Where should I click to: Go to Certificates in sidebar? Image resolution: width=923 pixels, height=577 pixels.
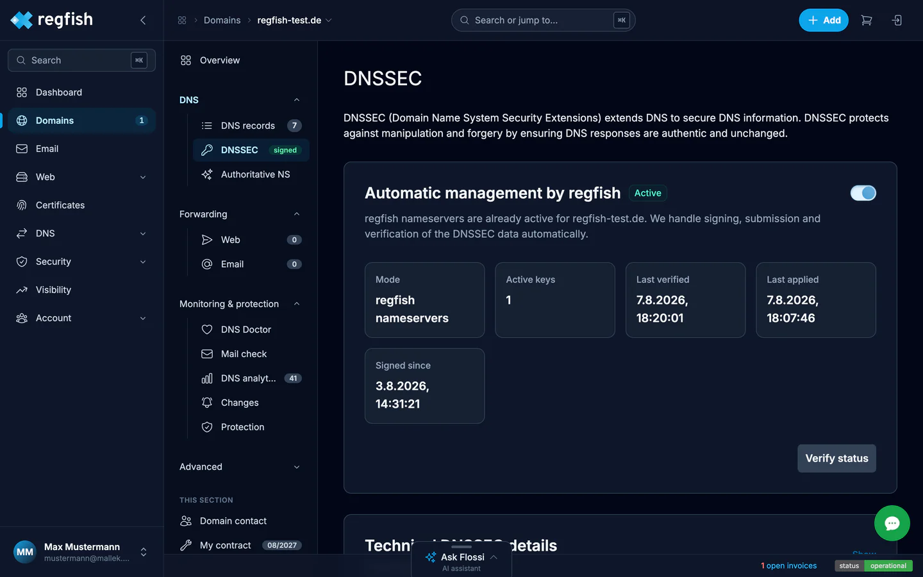[x=82, y=205]
